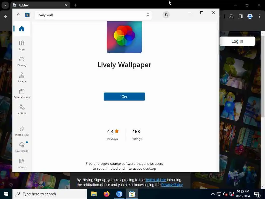Screen dimensions: 265x199
Task: Open Firefox from the taskbar
Action: coord(106,194)
